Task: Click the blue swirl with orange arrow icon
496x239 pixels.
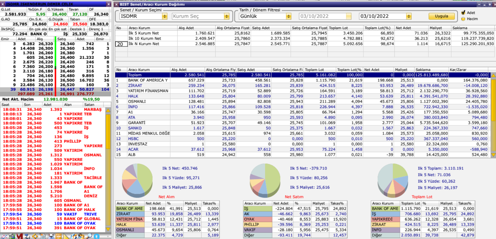Action: coord(74,236)
